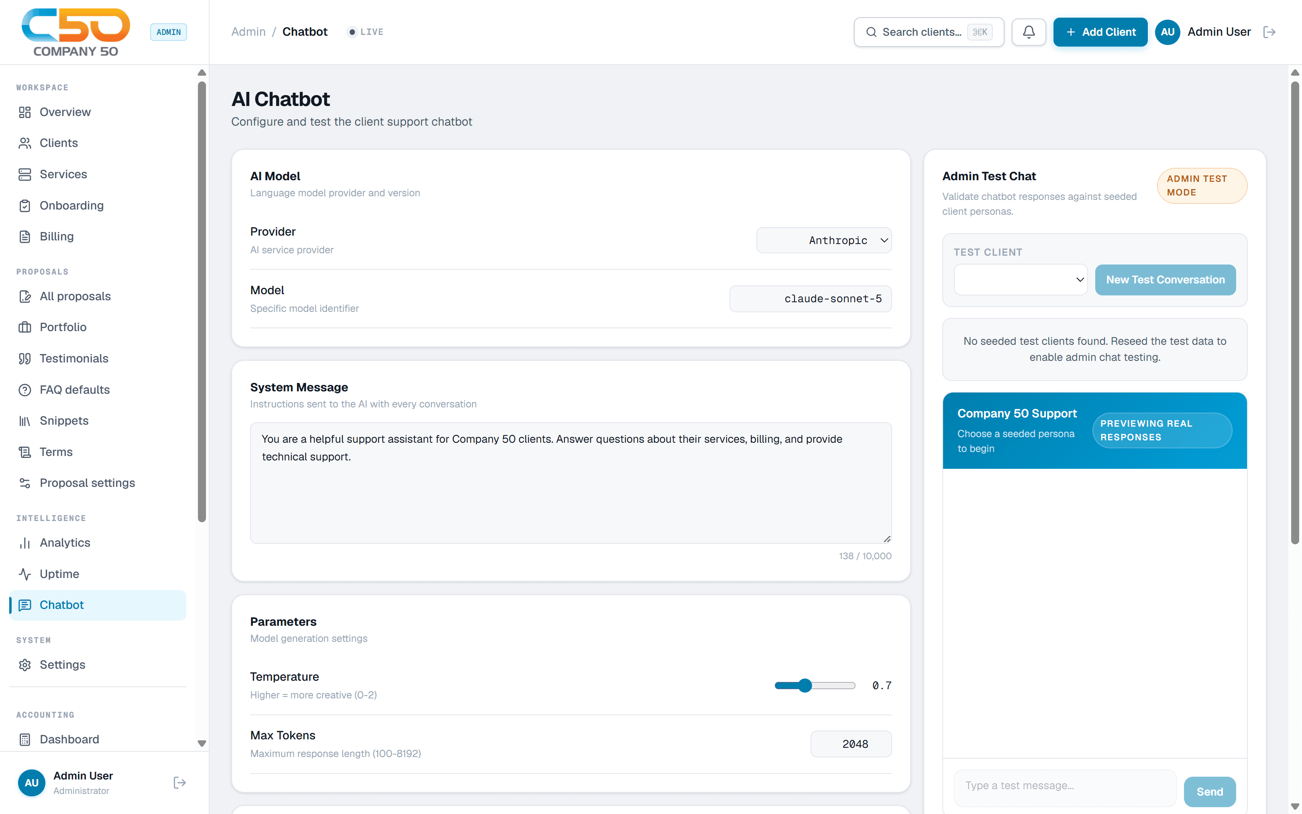Screen dimensions: 1302x814
Task: Click the Settings gear icon
Action: [x=25, y=665]
